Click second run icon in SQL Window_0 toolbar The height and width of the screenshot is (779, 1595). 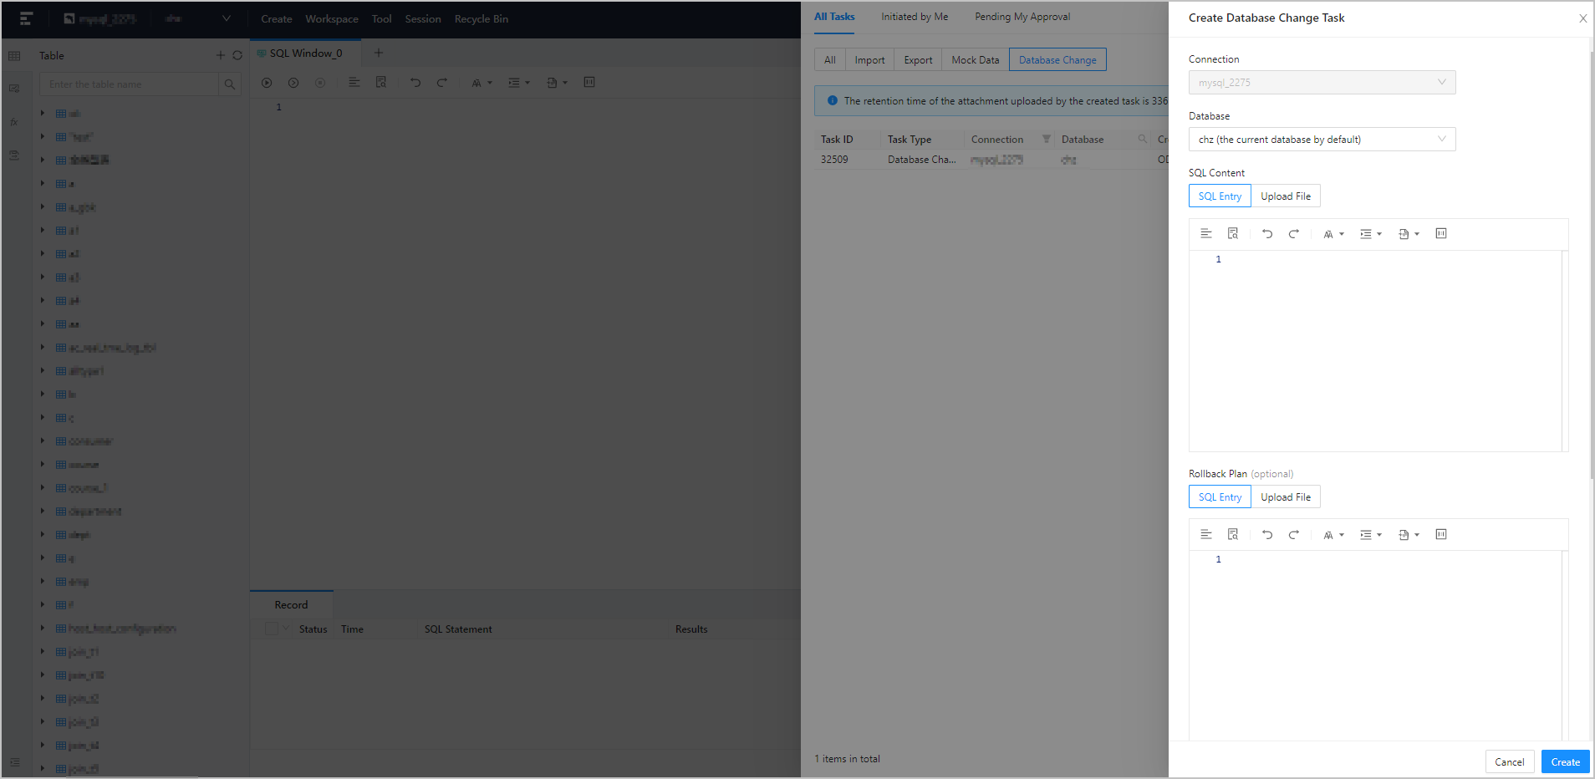point(293,83)
